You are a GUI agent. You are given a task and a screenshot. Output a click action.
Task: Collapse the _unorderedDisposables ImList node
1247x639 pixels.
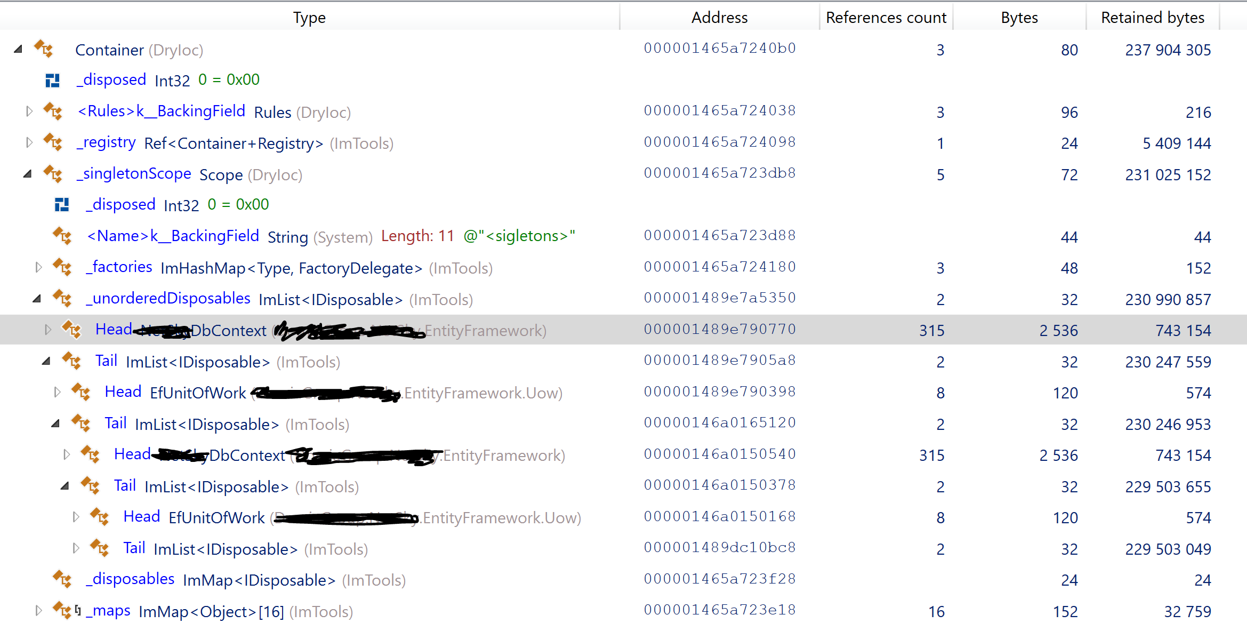pyautogui.click(x=38, y=298)
